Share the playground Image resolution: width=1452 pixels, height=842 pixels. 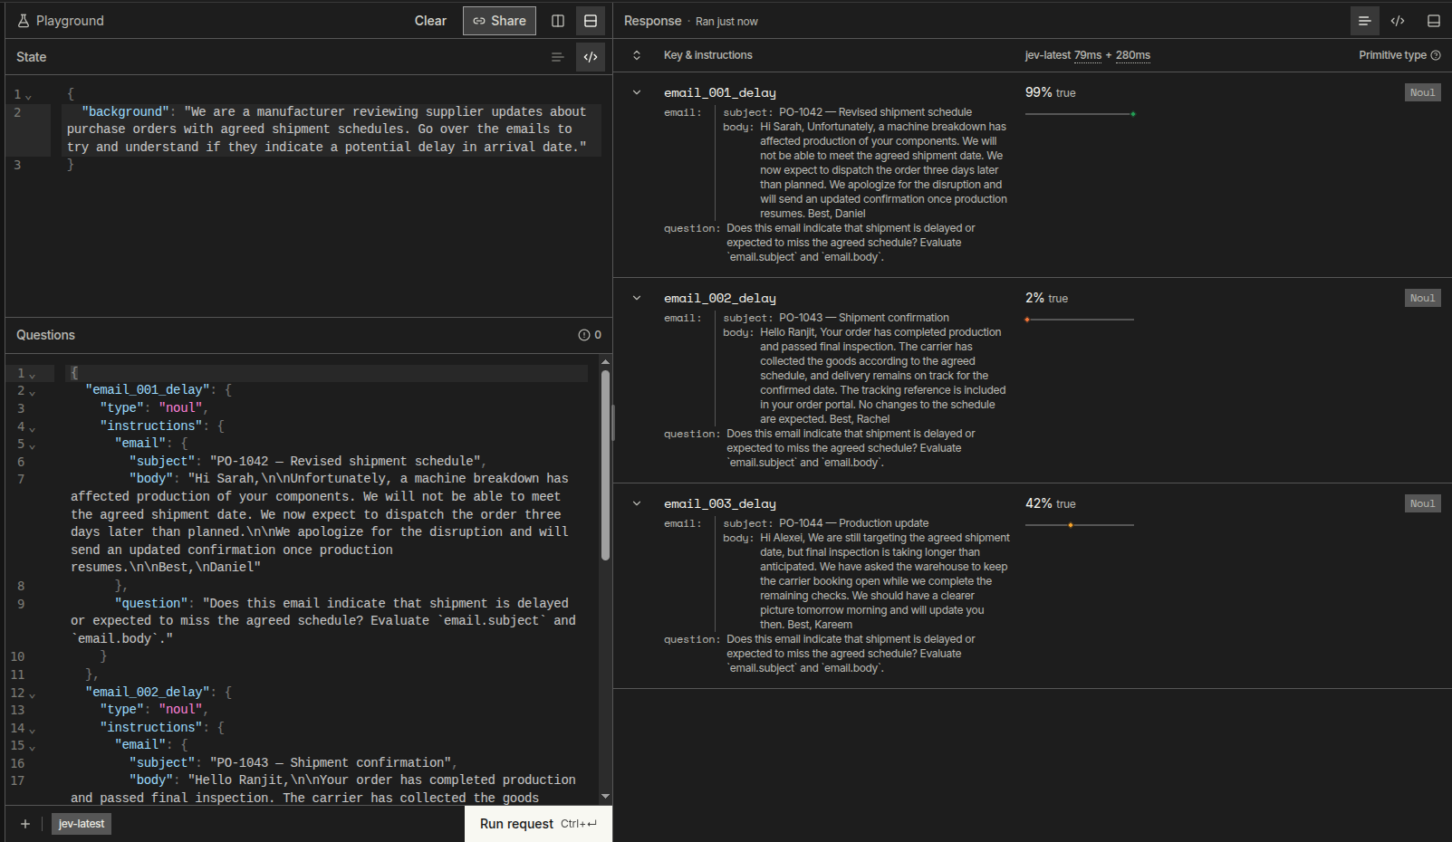(499, 21)
